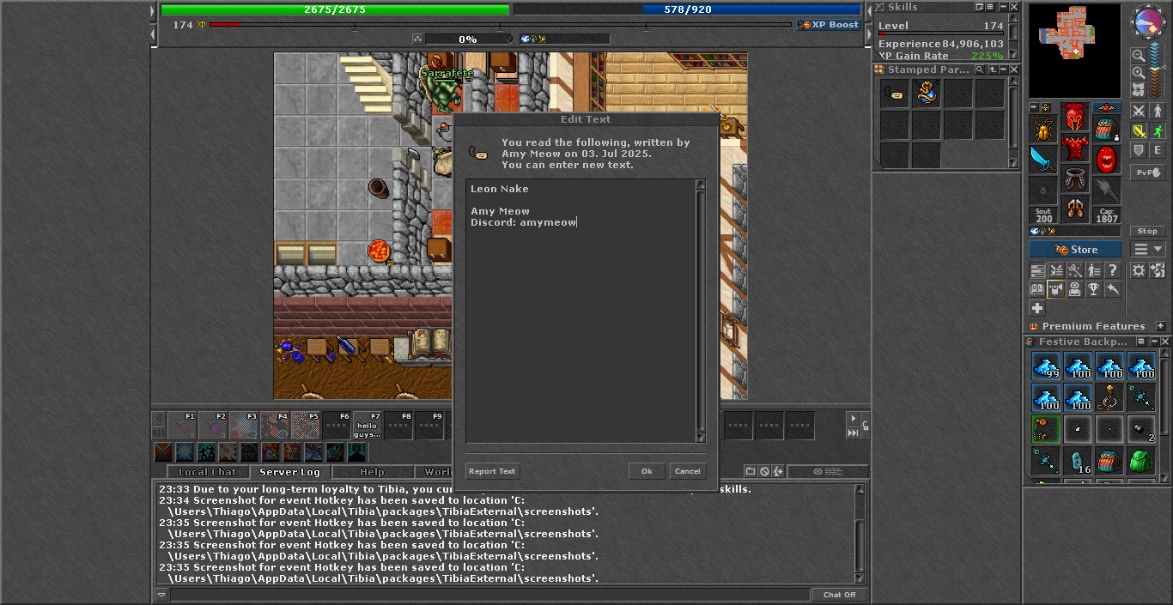
Task: Zoom out on the minimap
Action: point(1139,56)
